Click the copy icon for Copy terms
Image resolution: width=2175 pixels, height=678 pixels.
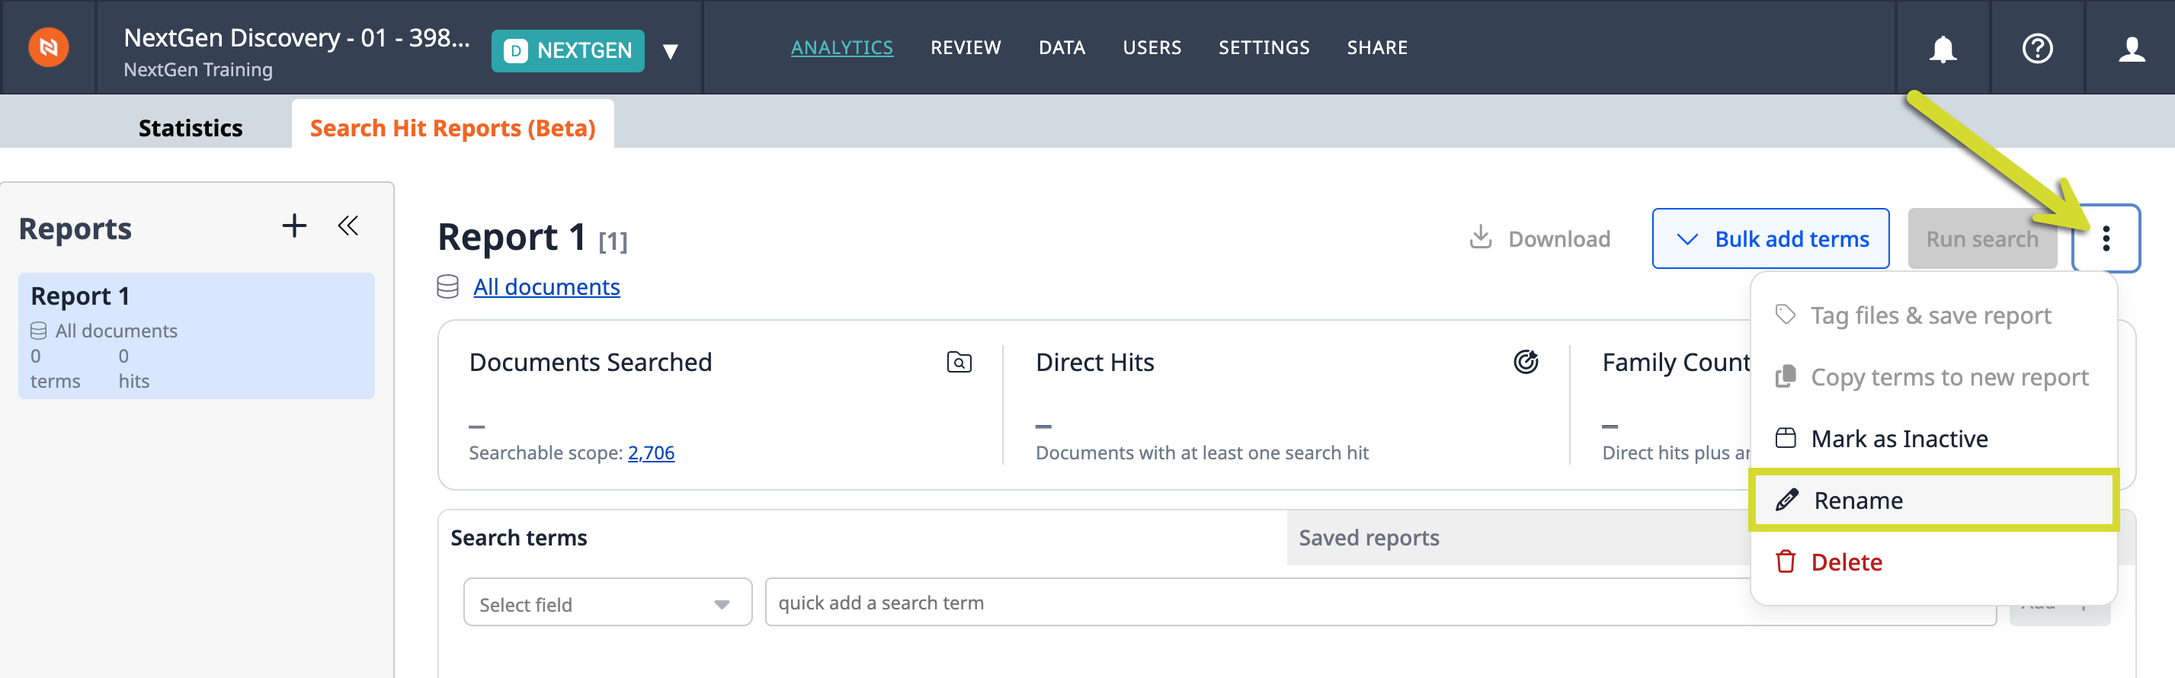tap(1785, 376)
